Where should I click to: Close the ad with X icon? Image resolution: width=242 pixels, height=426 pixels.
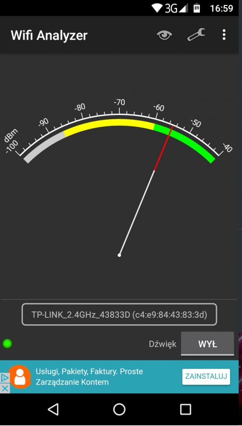pyautogui.click(x=5, y=388)
